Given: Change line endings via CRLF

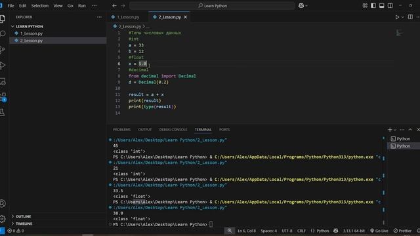Looking at the screenshot, I should pyautogui.click(x=301, y=231).
